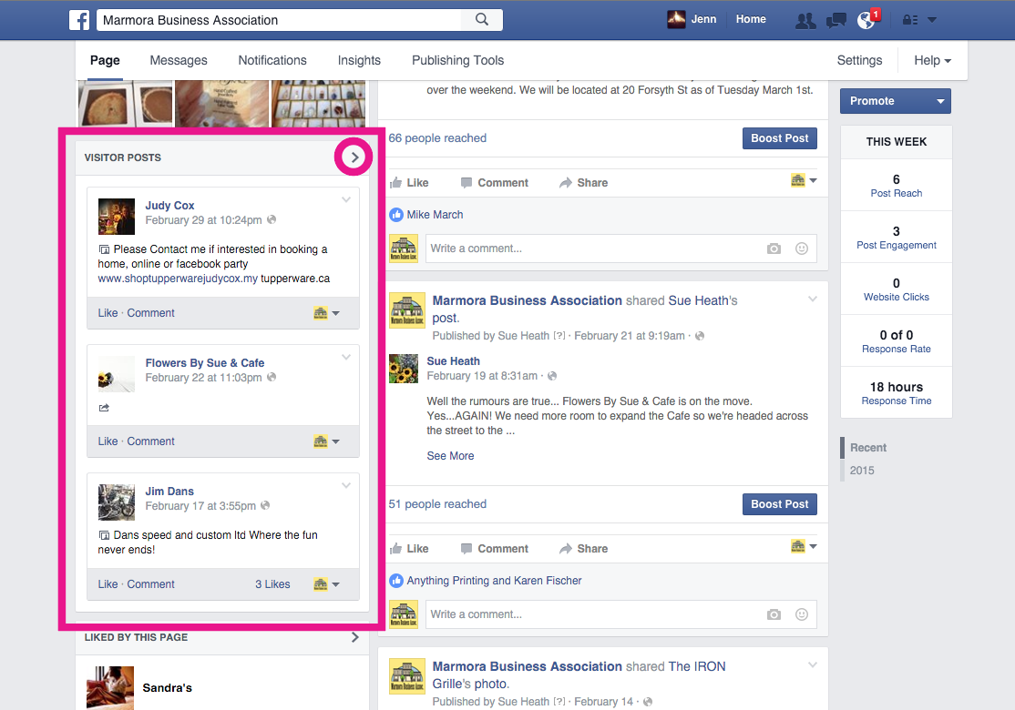Expand Liked By This Page chevron
1015x710 pixels.
click(354, 637)
